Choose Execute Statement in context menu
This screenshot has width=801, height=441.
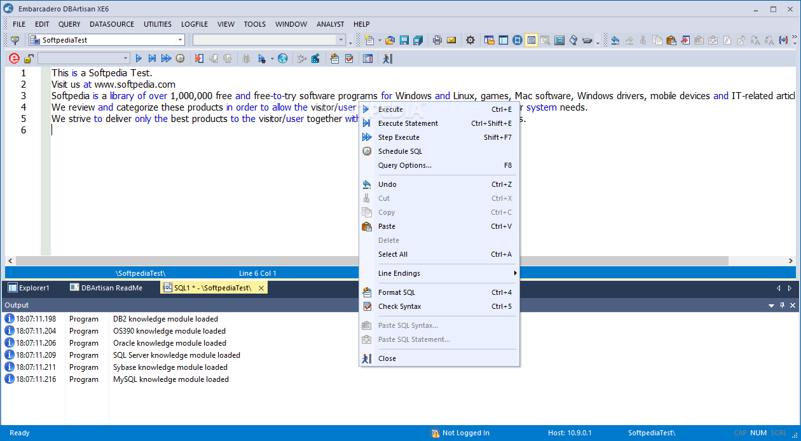(439, 123)
